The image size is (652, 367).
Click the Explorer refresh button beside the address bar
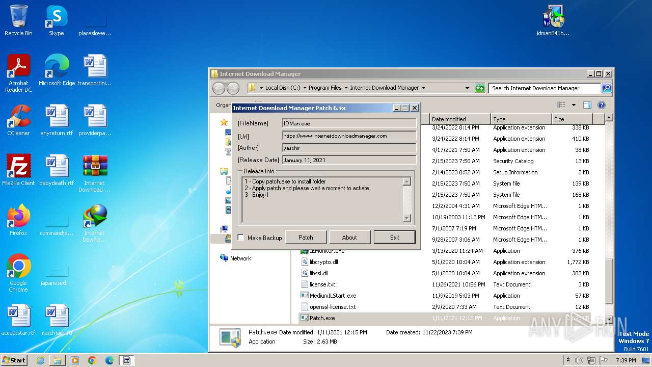(x=479, y=88)
